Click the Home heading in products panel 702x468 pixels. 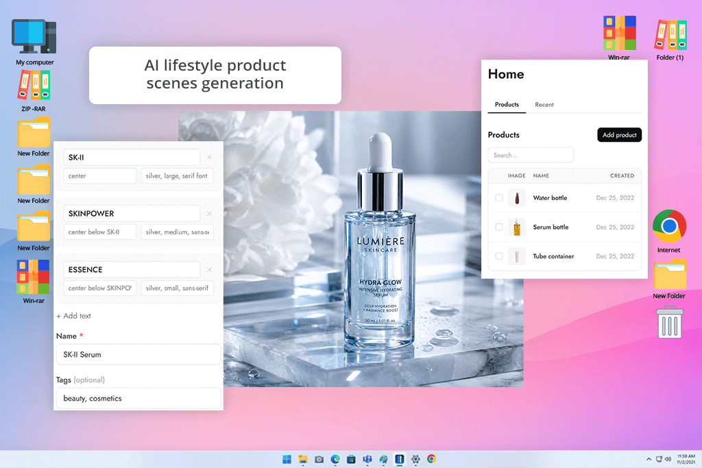click(x=506, y=74)
